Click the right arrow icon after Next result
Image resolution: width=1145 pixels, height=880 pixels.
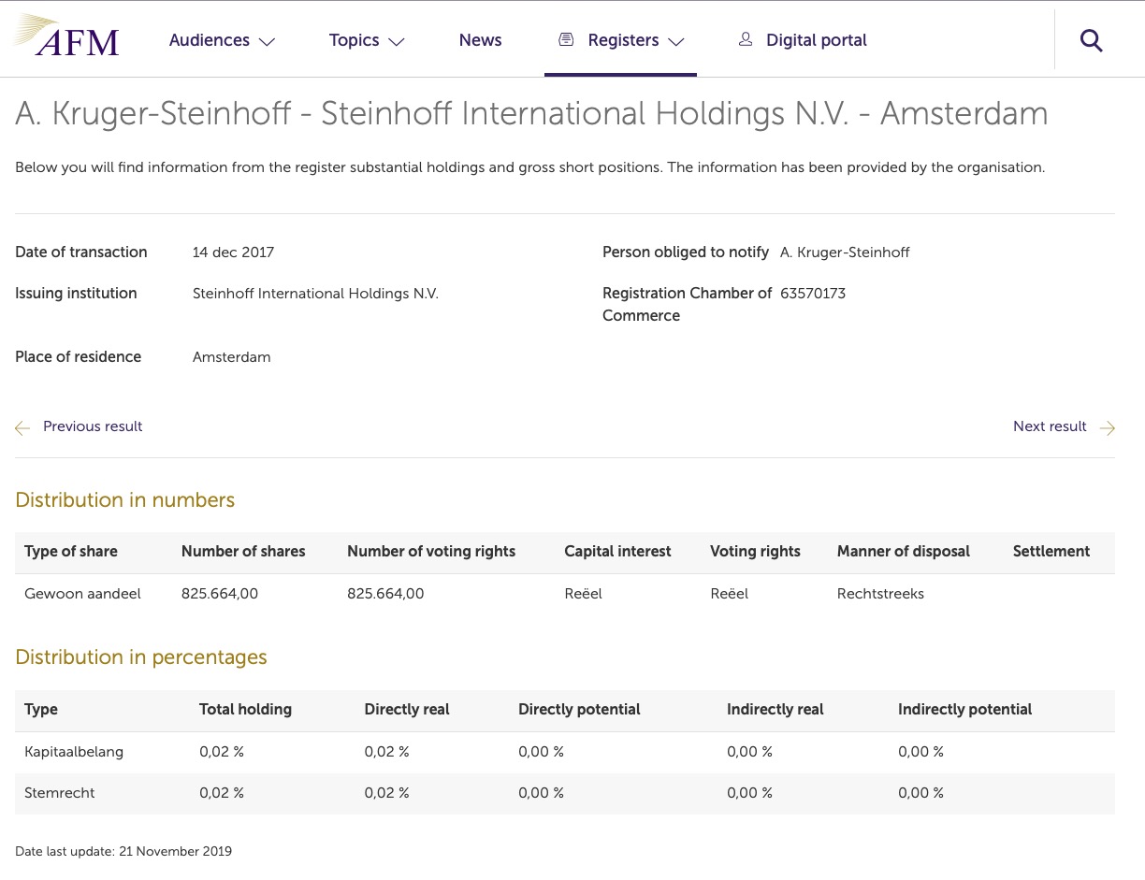pos(1107,427)
